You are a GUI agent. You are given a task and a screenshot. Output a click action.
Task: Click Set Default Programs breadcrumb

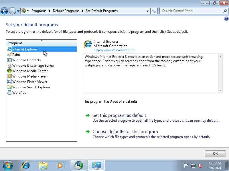tap(102, 11)
